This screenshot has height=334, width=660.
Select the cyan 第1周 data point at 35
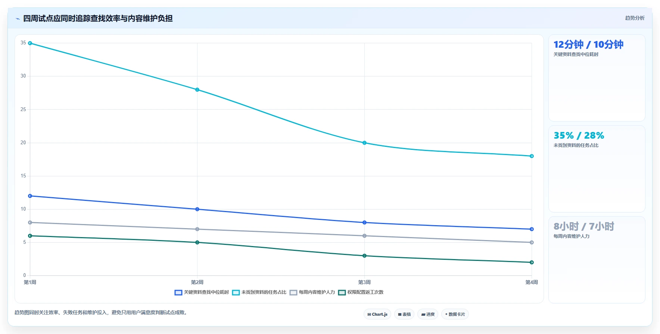[x=30, y=43]
